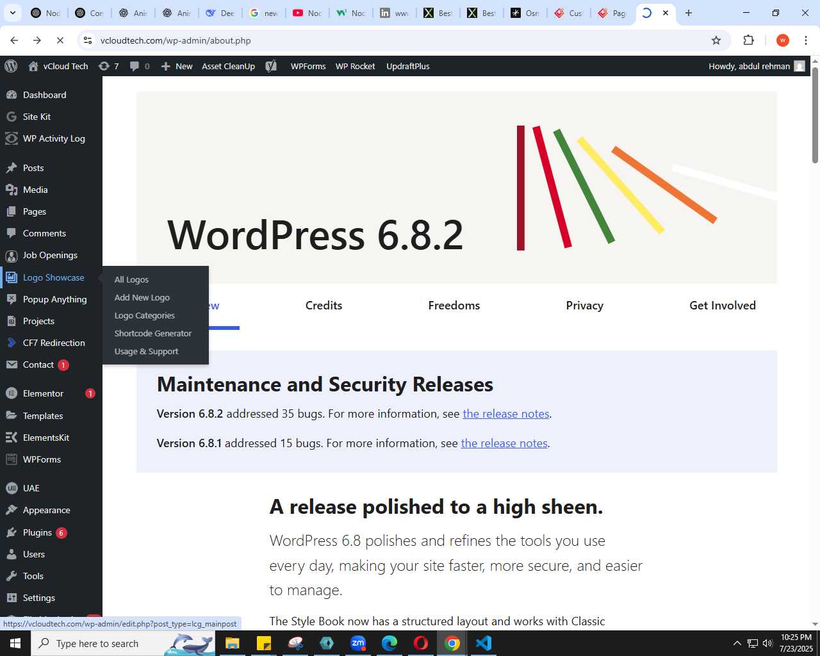Screen dimensions: 820x656
Task: Open the Howdy, abdul rehman account menu
Action: click(756, 66)
